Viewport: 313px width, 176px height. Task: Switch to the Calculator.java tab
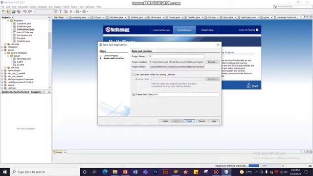(116, 18)
